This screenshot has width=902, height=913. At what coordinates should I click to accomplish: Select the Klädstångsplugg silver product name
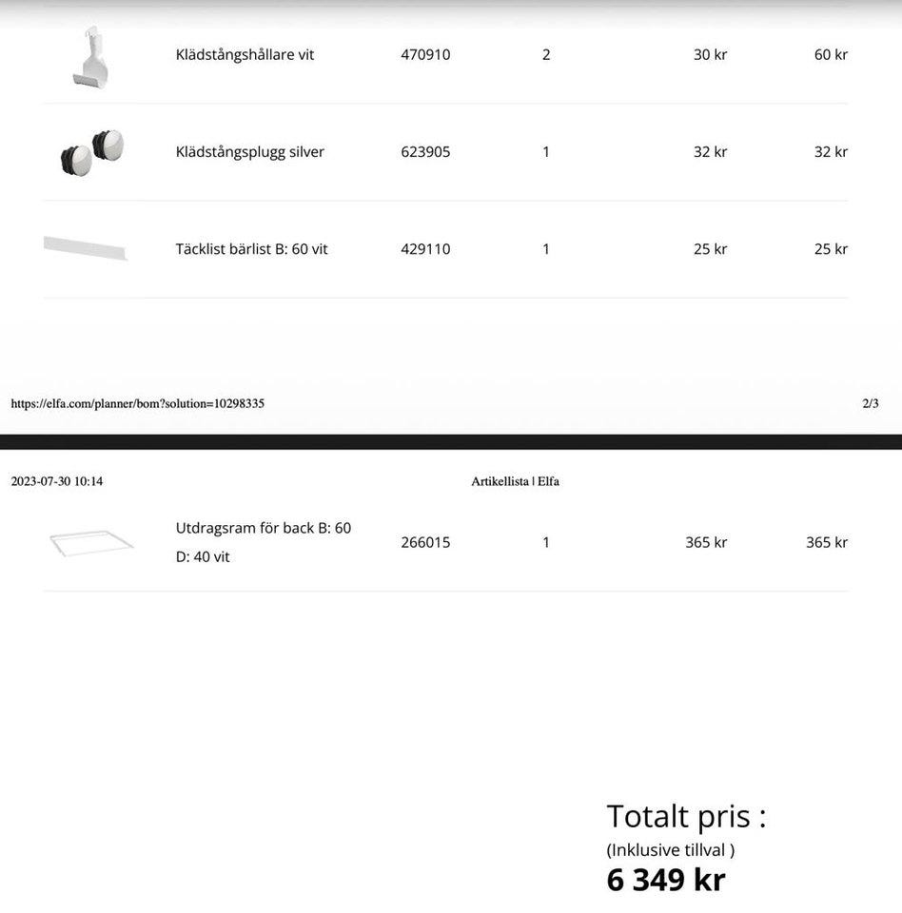pyautogui.click(x=249, y=152)
